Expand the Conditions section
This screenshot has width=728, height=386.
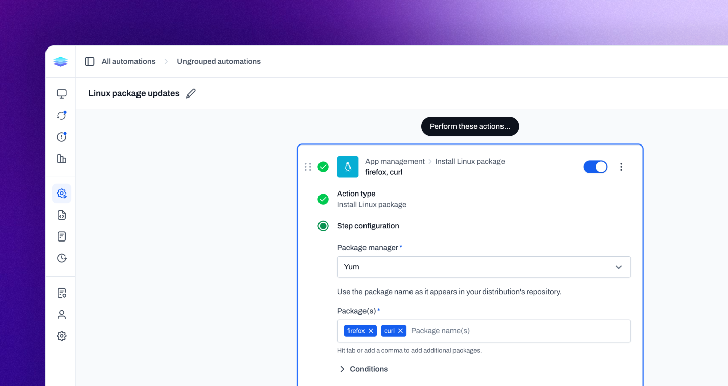(363, 369)
